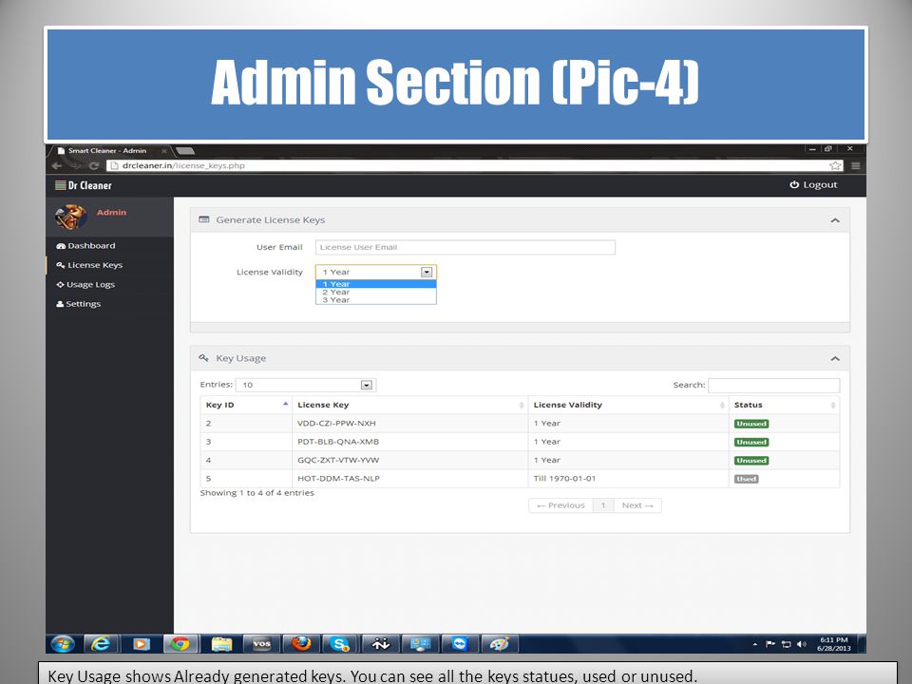Open the Chrome menu icon
Viewport: 912px width, 684px height.
pyautogui.click(x=856, y=165)
